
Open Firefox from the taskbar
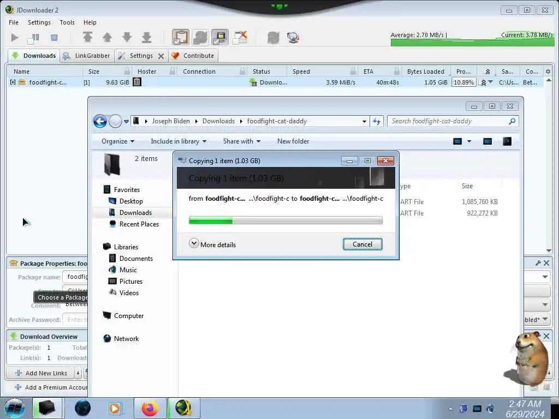[x=150, y=408]
